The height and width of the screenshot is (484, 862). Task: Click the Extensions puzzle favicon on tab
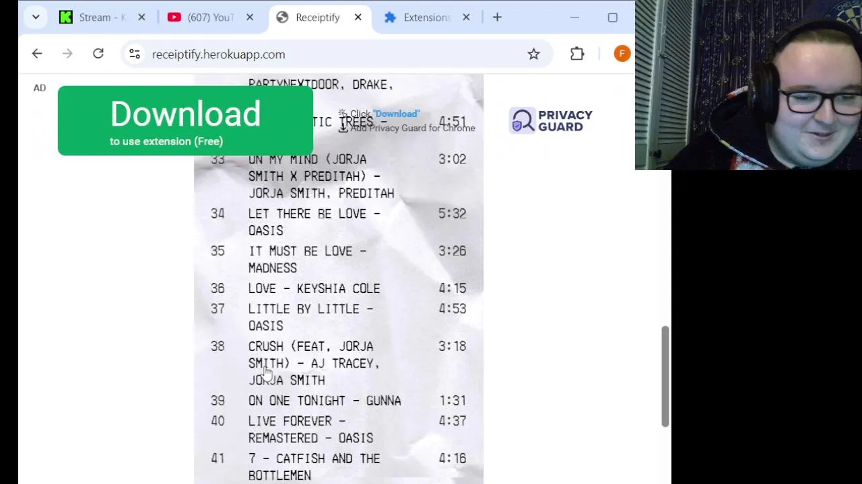click(x=390, y=17)
